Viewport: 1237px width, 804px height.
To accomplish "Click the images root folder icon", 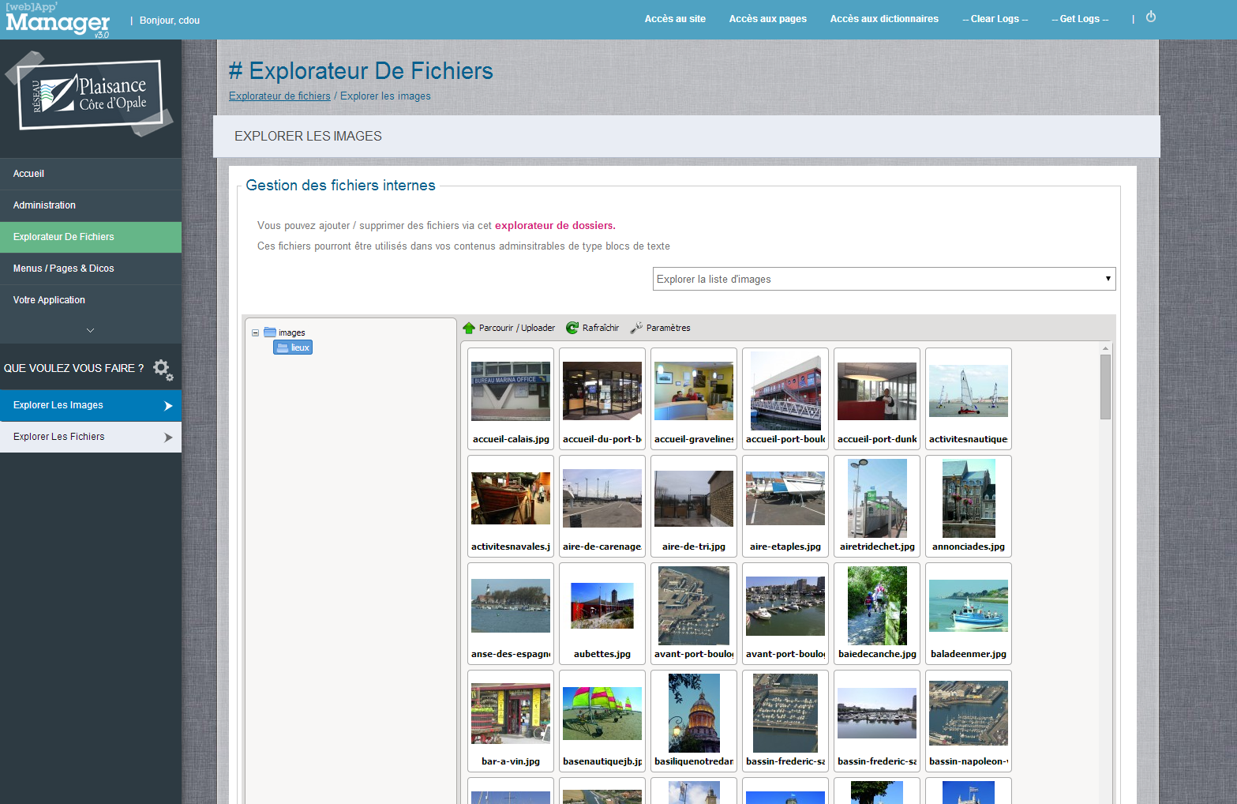I will click(270, 332).
